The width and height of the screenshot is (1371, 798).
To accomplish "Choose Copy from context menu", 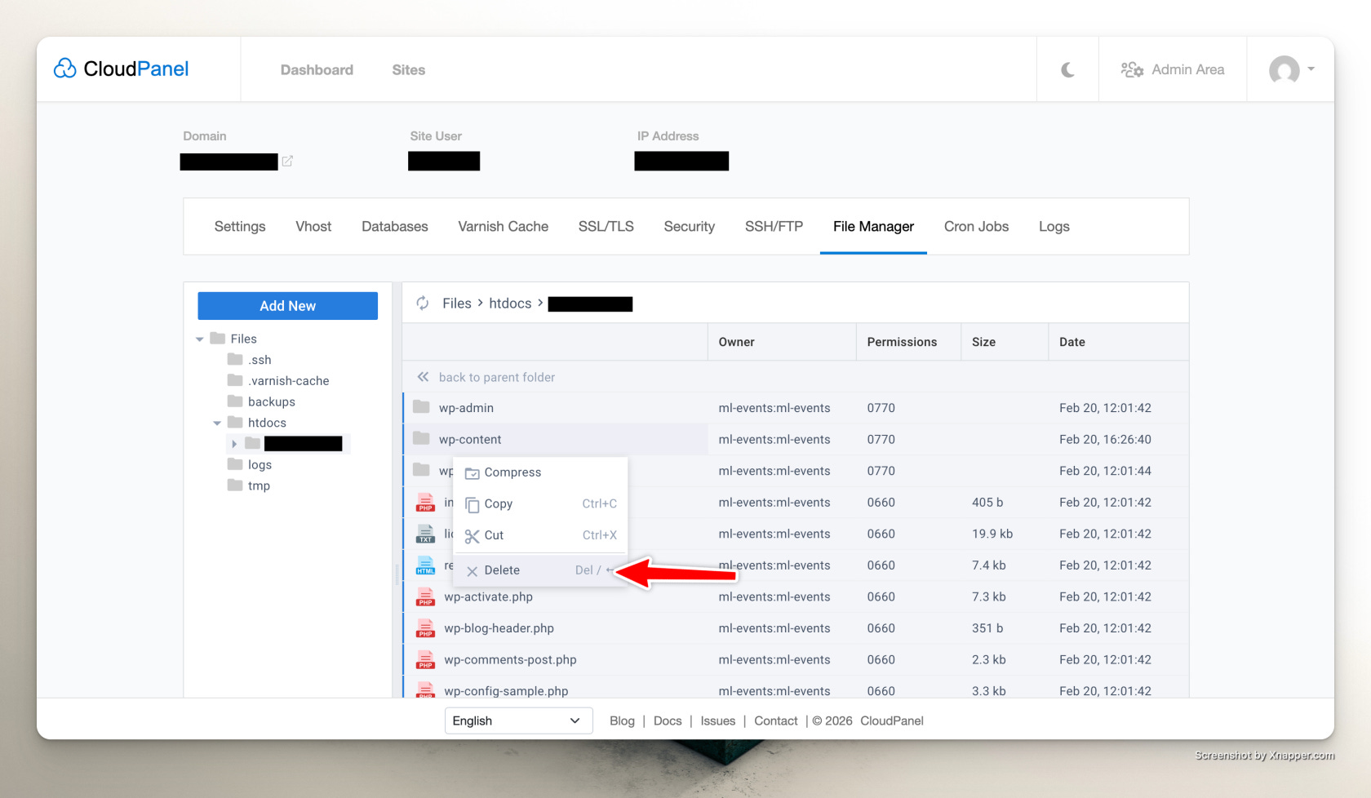I will point(540,504).
